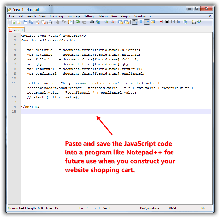Click ANSI encoding in the status bar
220x218 pixels.
172,208
